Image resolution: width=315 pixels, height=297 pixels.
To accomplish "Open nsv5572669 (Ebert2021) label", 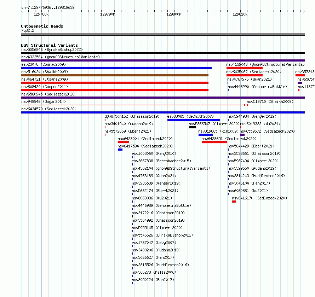I will click(x=128, y=131).
